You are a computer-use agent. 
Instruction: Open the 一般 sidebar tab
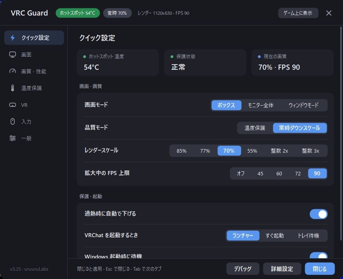(34, 138)
